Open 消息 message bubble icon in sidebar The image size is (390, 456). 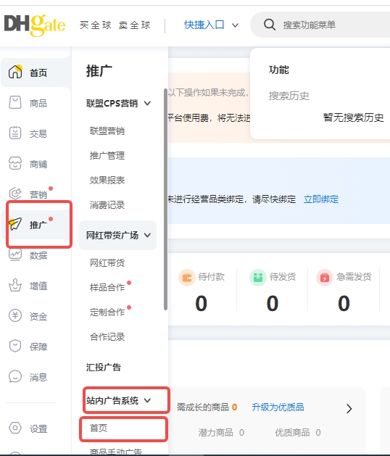tap(15, 376)
